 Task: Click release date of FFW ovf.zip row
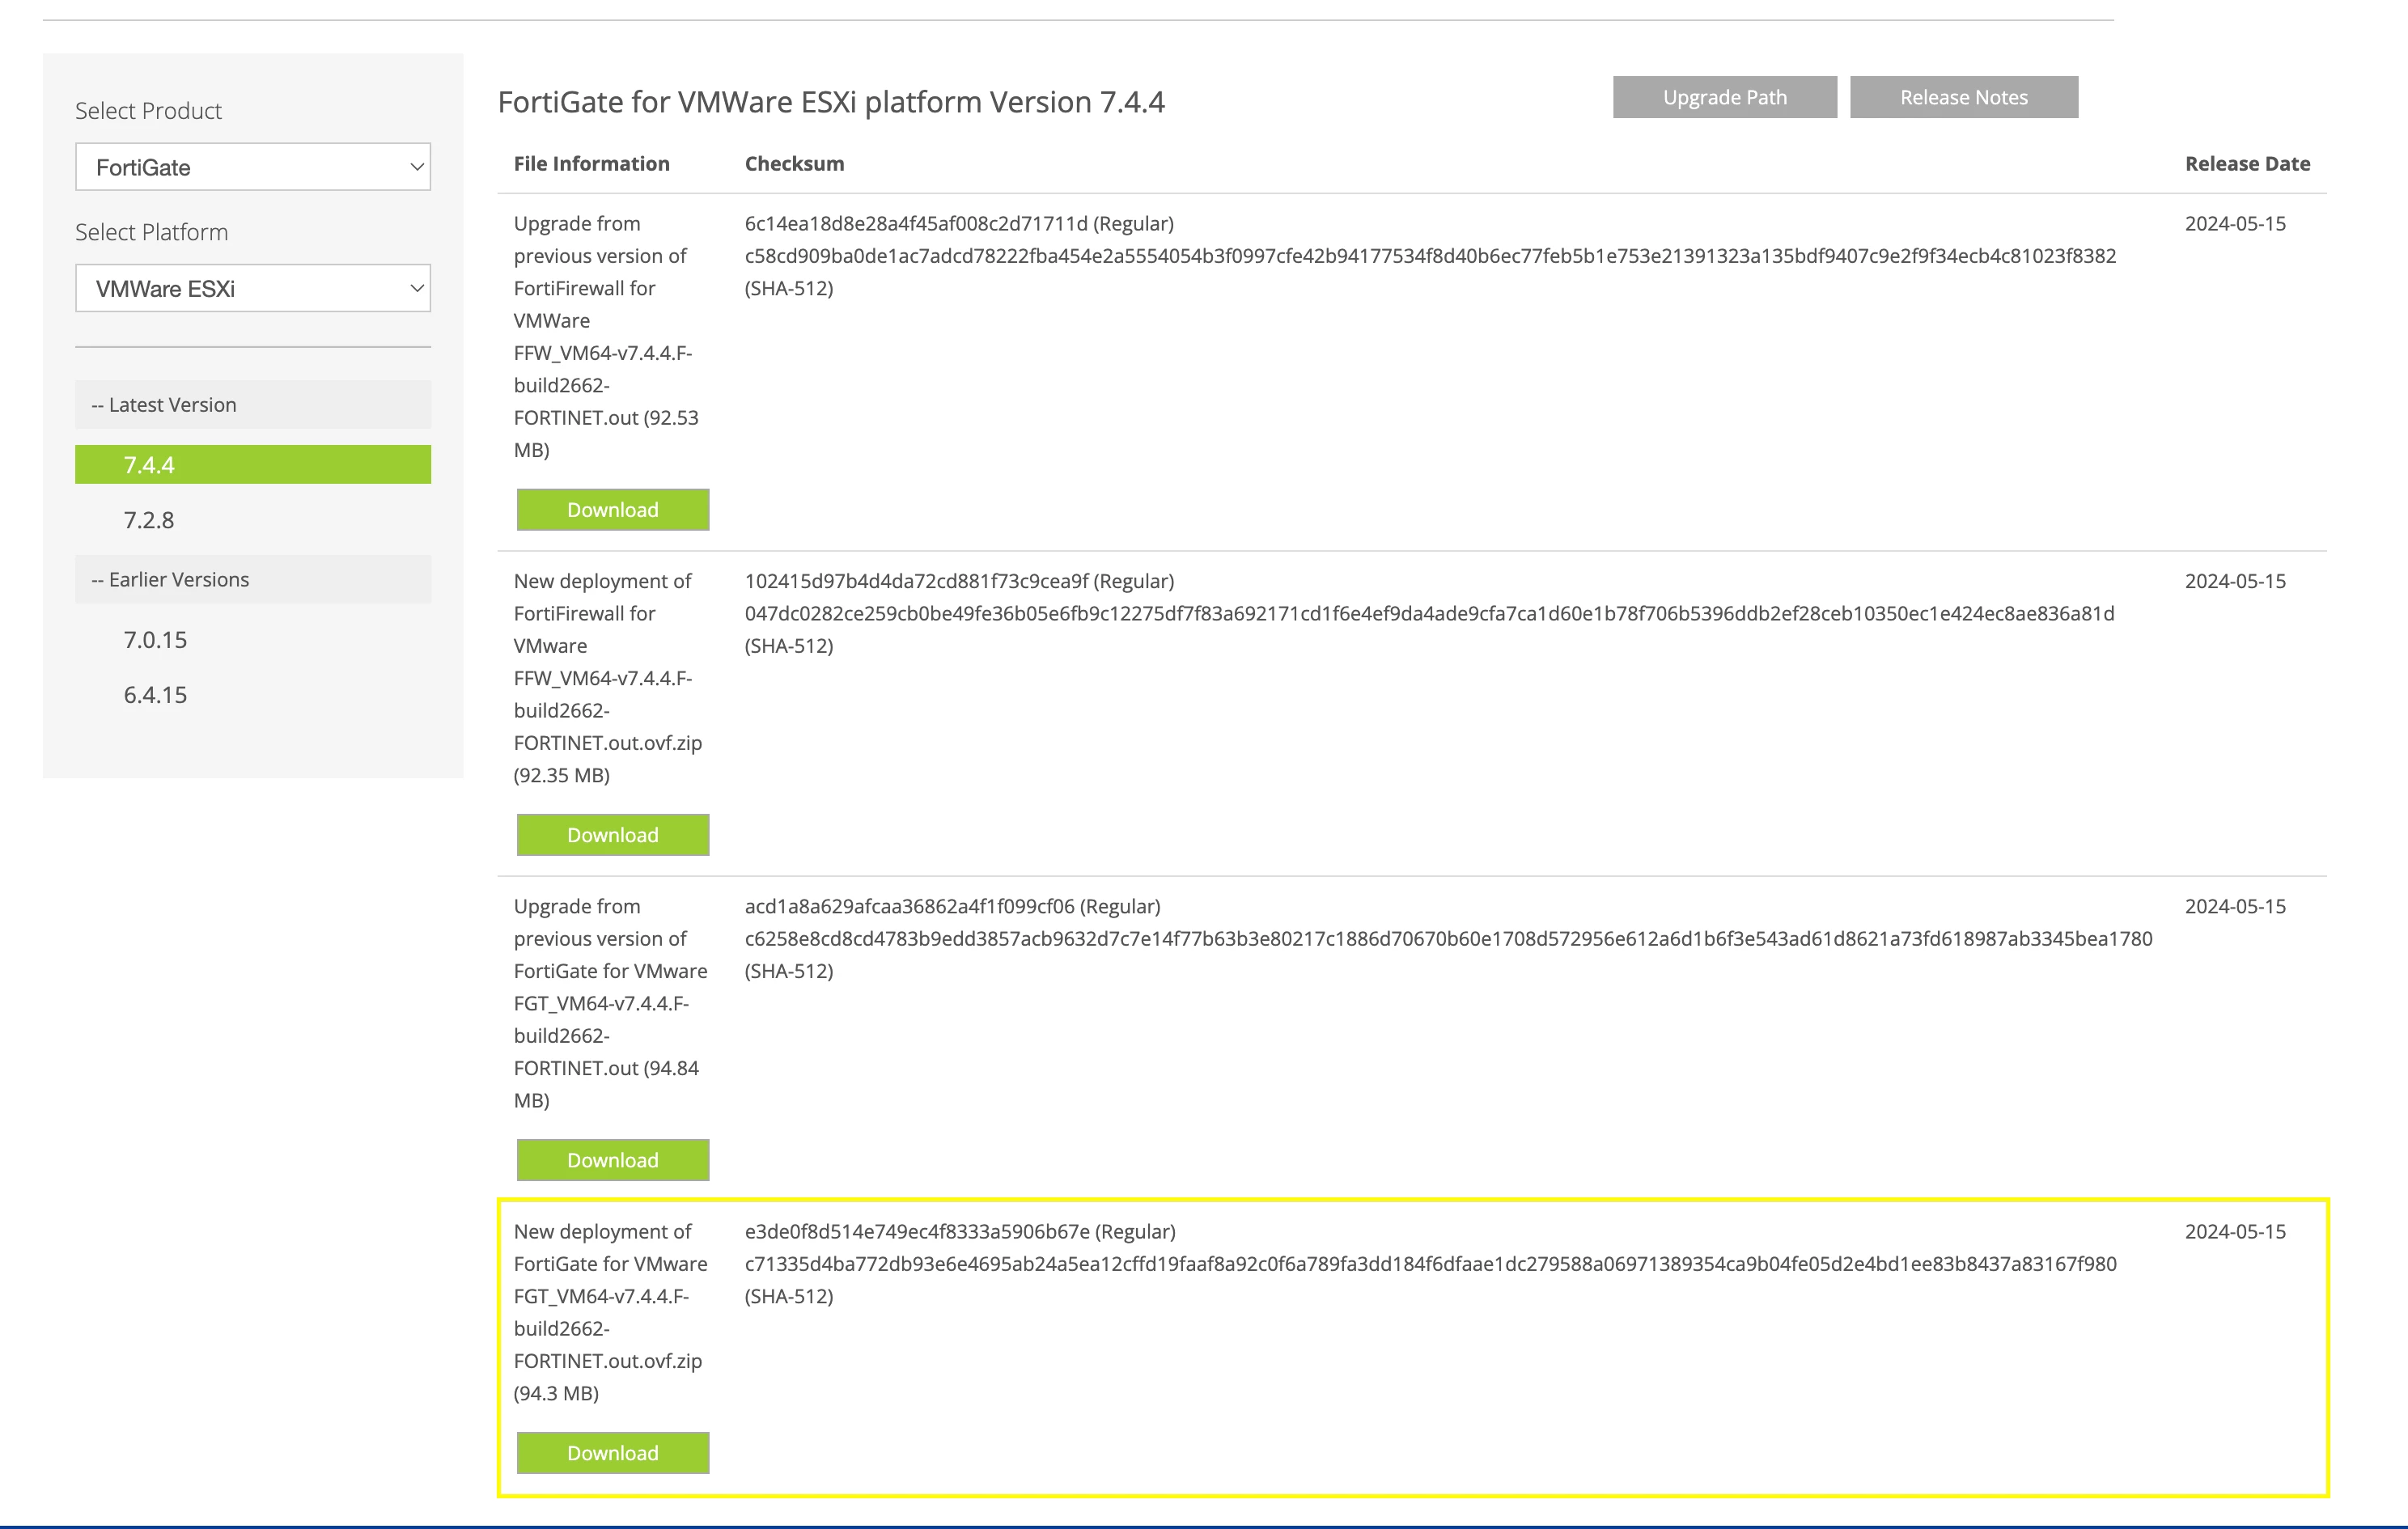point(2236,581)
